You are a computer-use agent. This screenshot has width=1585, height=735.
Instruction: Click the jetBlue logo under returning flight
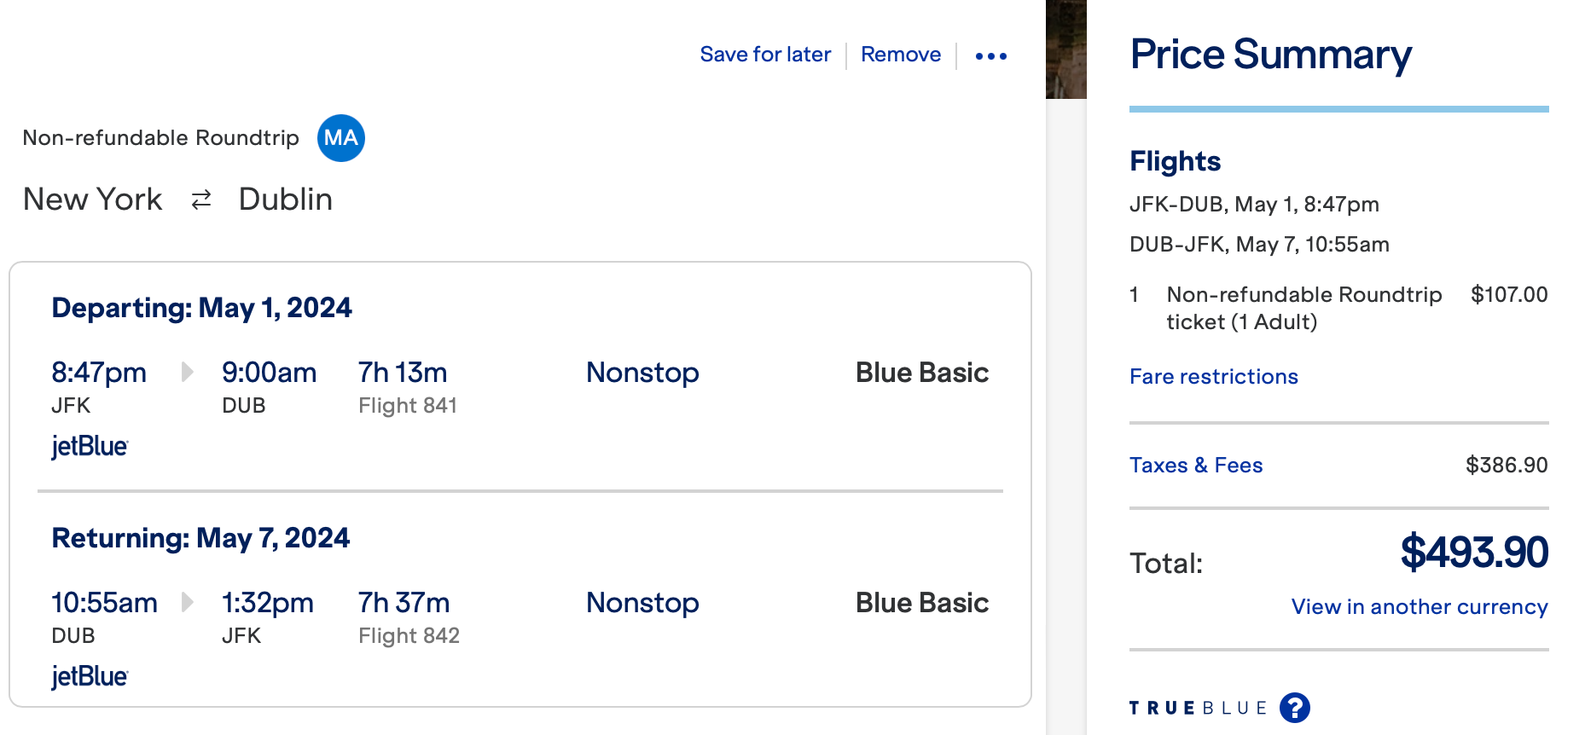90,676
